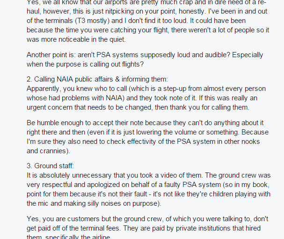This screenshot has width=284, height=239.
Task: Click the phrase 'T3 mostly' in parentheses
Action: [x=92, y=21]
